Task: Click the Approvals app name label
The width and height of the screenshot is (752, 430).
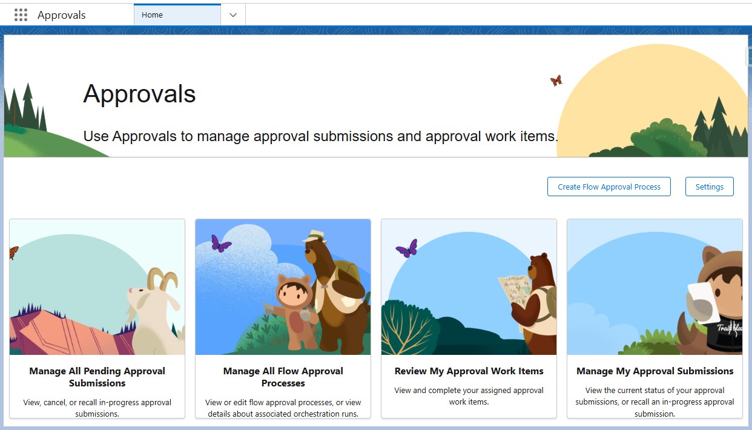Action: (62, 15)
